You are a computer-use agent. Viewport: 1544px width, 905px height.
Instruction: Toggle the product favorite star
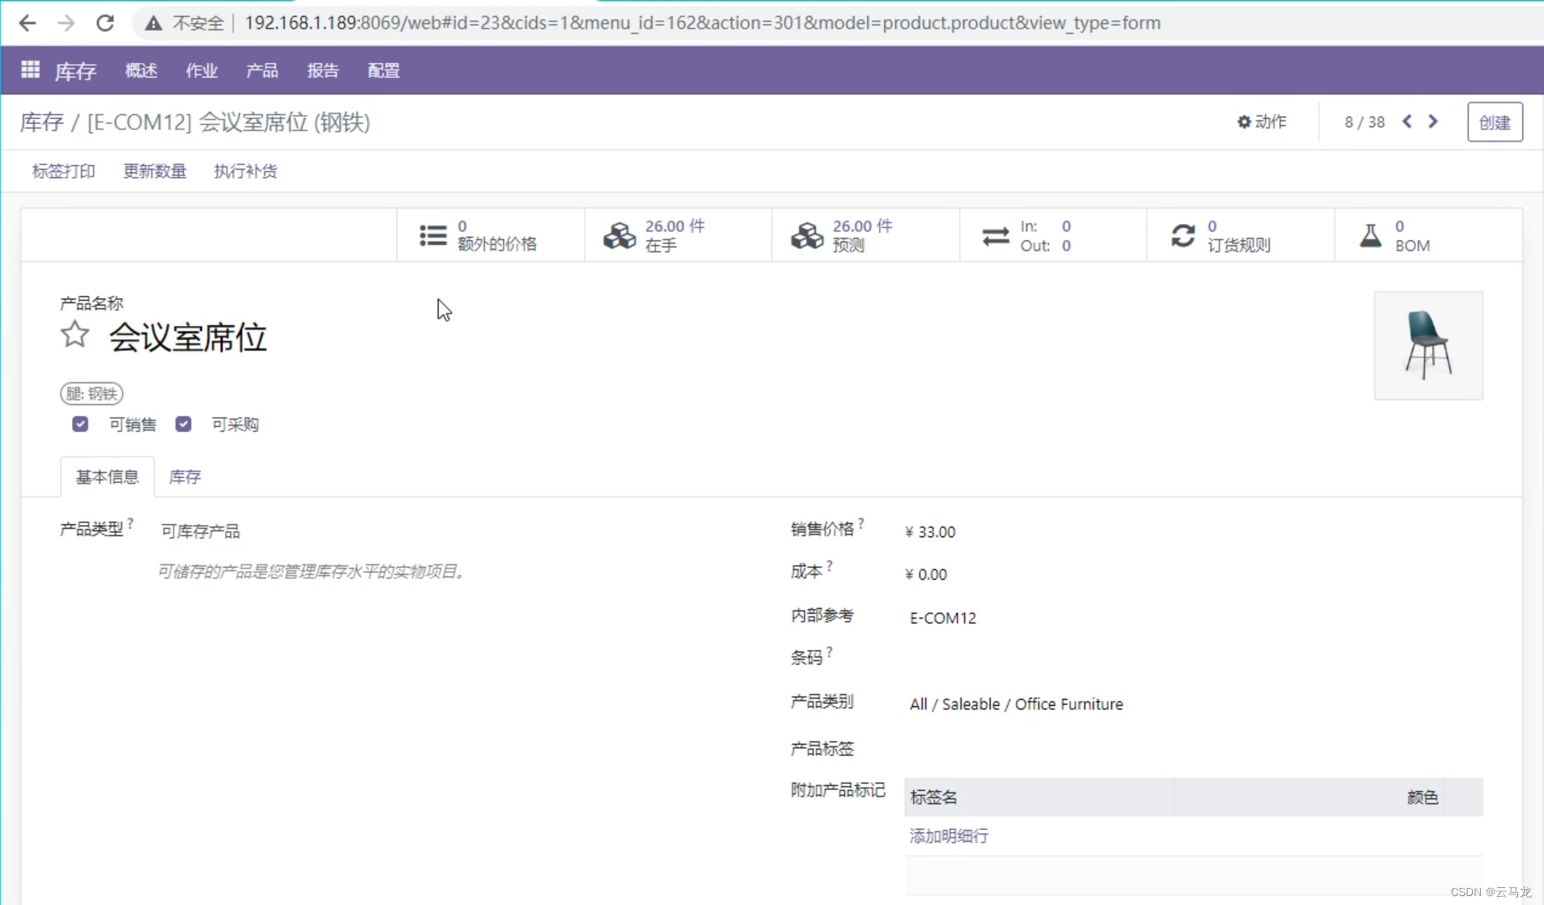pyautogui.click(x=74, y=335)
